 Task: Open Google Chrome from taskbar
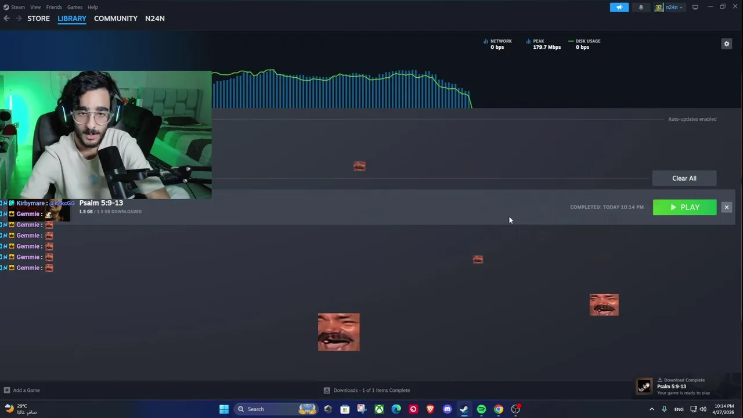pos(498,409)
